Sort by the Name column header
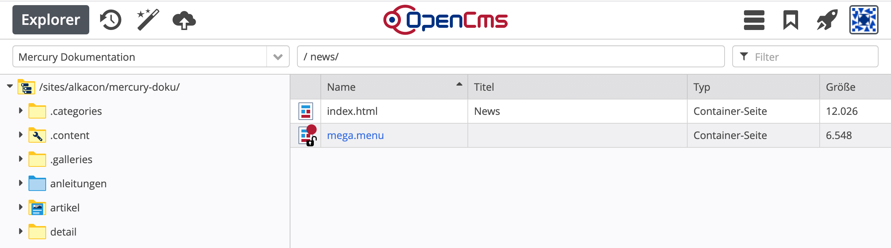The height and width of the screenshot is (248, 891). [394, 87]
